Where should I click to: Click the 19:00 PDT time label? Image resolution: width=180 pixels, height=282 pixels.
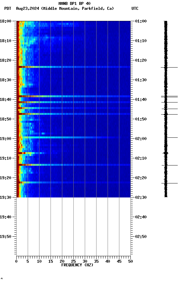pyautogui.click(x=6, y=139)
